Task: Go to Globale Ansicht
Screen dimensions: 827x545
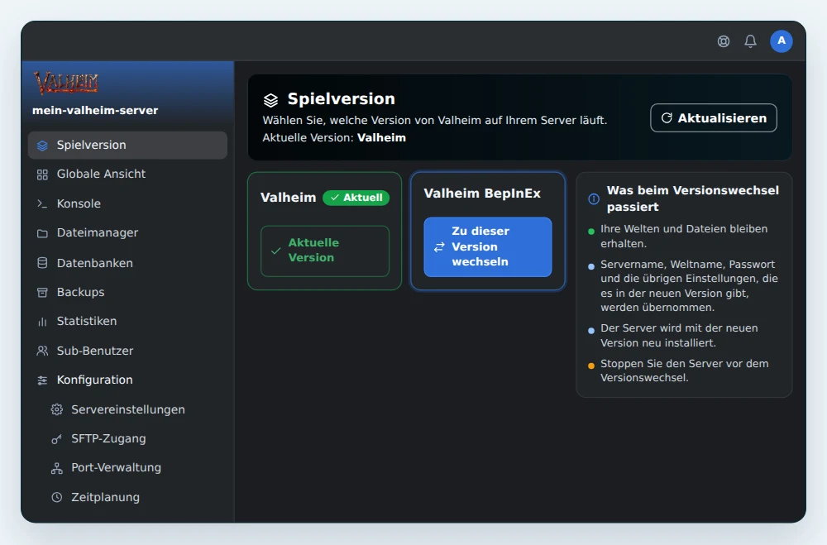Action: click(x=127, y=174)
